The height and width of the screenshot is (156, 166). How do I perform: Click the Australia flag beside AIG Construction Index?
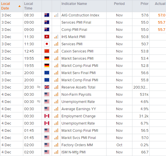[47, 15]
